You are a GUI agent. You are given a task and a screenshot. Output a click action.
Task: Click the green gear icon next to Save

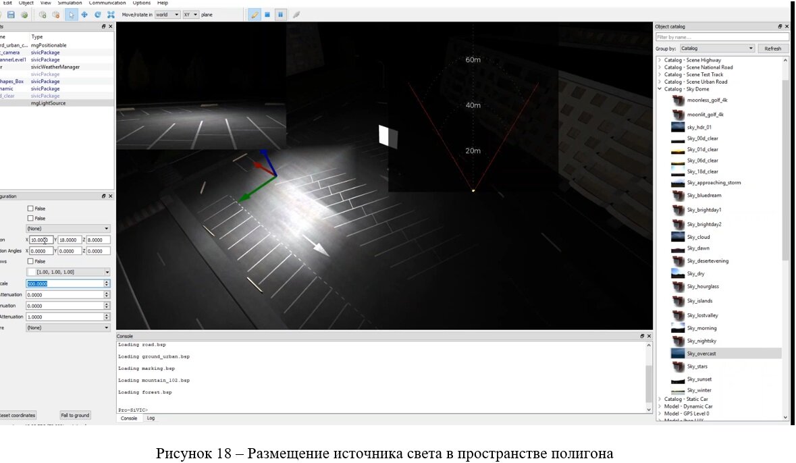[x=24, y=15]
